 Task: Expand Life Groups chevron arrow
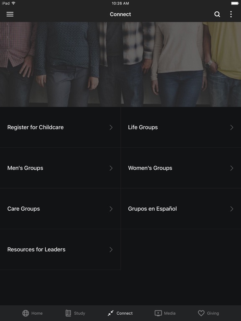coord(232,127)
